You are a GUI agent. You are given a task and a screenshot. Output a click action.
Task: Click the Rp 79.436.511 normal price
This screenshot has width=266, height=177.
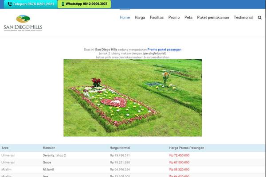120,155
